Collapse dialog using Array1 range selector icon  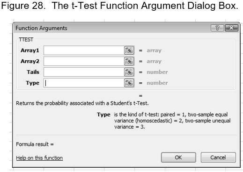(129, 50)
